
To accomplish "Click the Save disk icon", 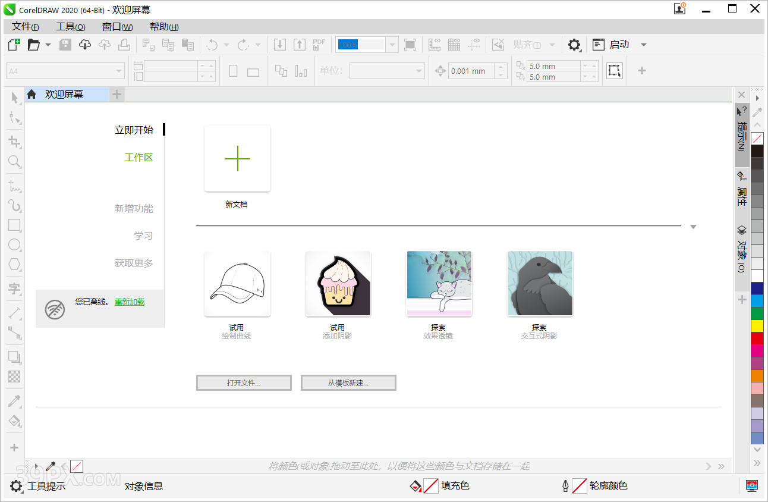I will click(x=65, y=45).
